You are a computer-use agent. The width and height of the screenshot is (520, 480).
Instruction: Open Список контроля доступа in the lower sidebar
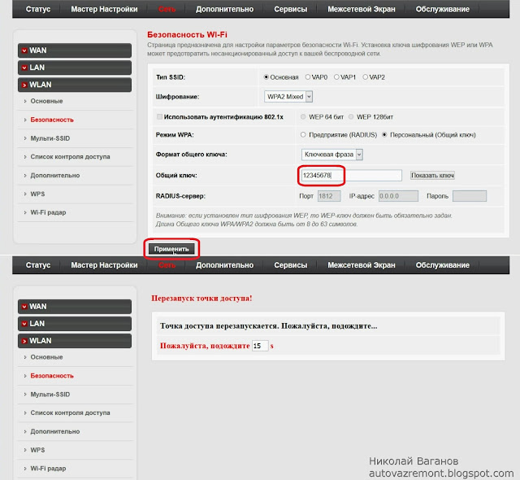tap(70, 412)
